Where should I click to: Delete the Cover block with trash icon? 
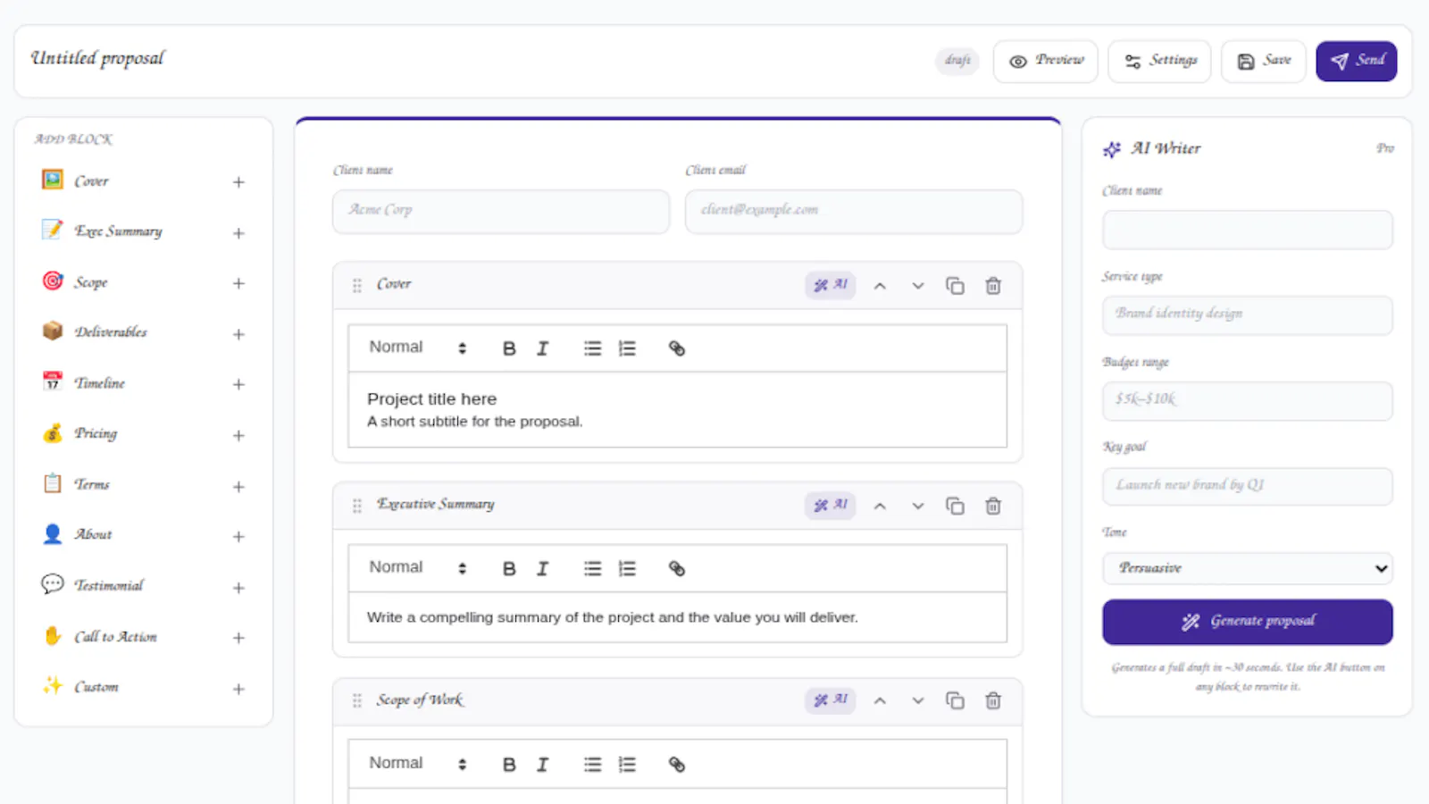[x=992, y=286]
